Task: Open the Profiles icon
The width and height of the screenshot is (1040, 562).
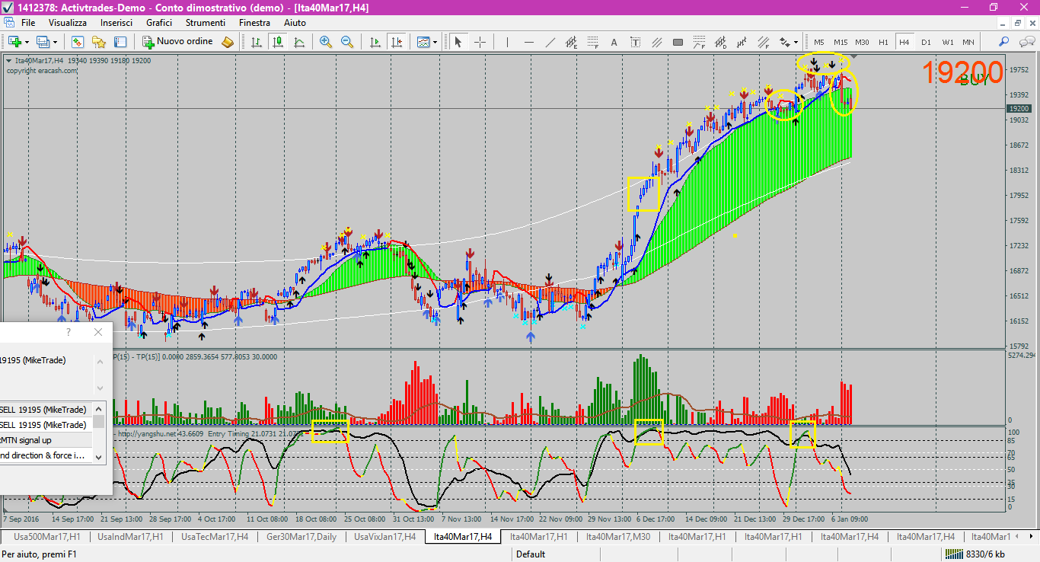Action: click(43, 42)
